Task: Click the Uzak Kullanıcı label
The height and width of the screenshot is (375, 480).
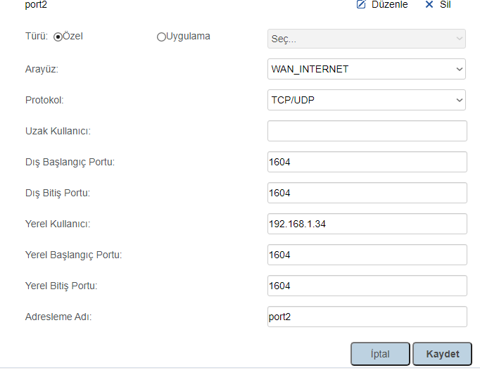Action: pyautogui.click(x=58, y=131)
